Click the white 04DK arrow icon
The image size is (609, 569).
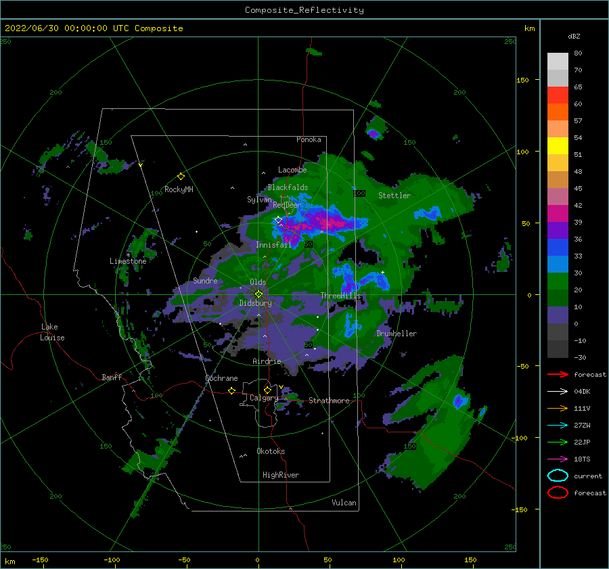[x=558, y=392]
